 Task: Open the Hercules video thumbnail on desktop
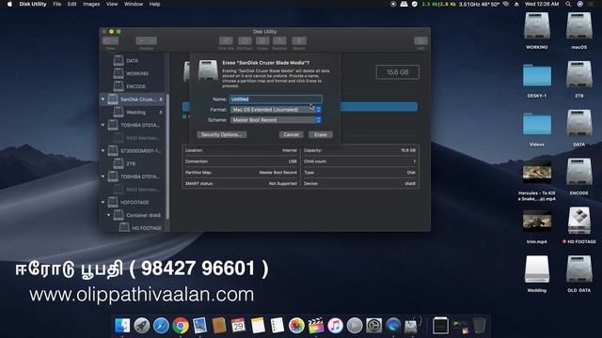(x=537, y=173)
